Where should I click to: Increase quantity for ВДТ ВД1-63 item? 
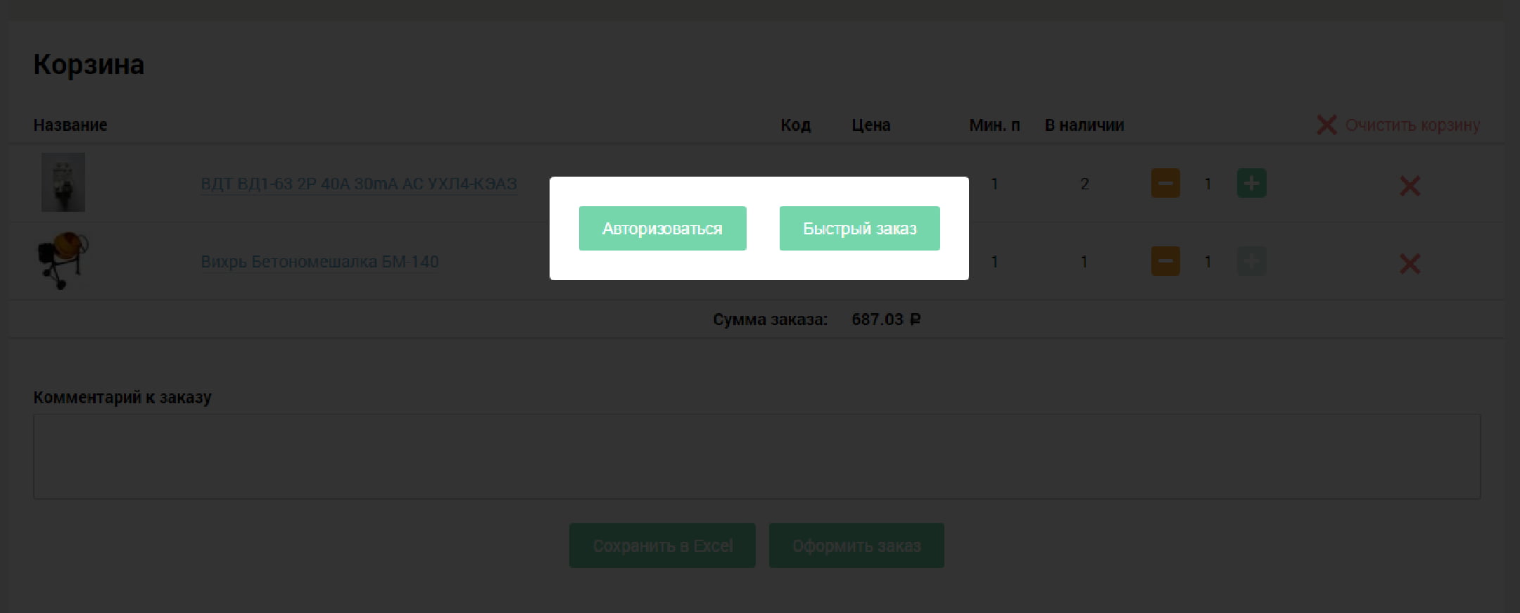pyautogui.click(x=1251, y=183)
